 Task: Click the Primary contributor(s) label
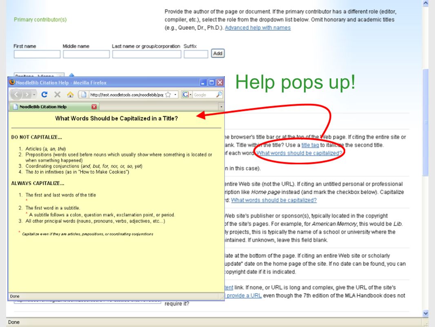point(40,20)
